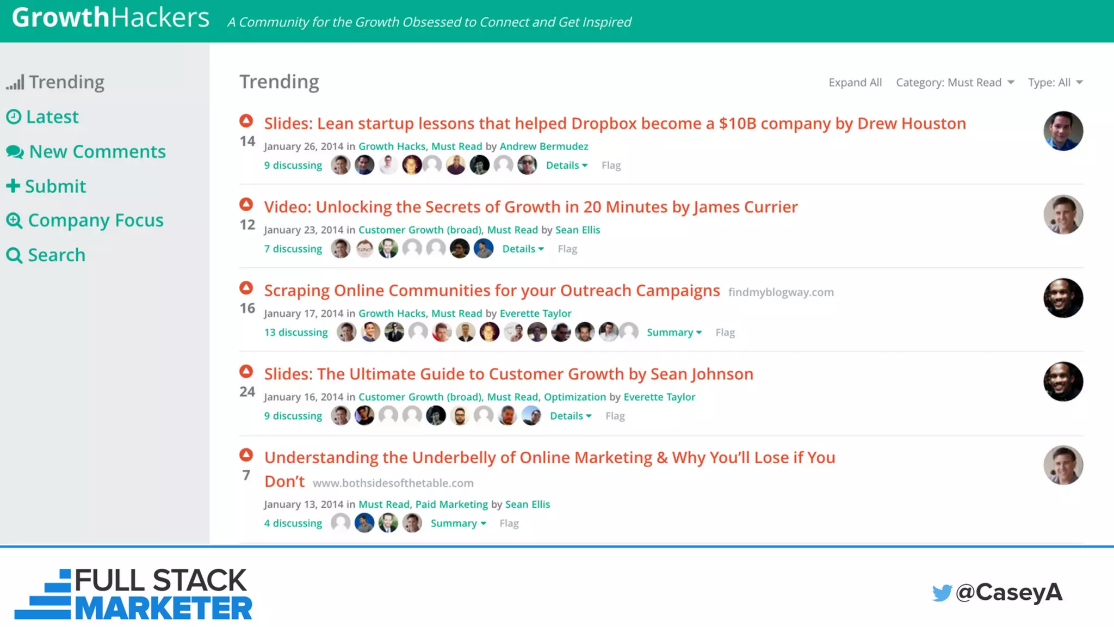Open the Type: All dropdown
The image size is (1114, 627).
1055,82
